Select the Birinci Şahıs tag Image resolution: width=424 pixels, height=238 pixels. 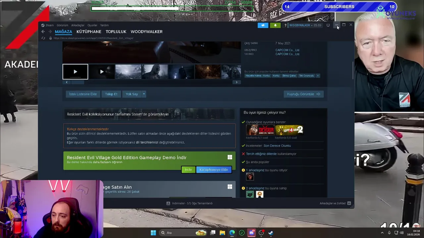click(x=289, y=76)
